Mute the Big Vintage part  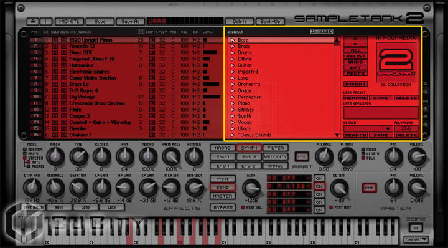(x=64, y=97)
